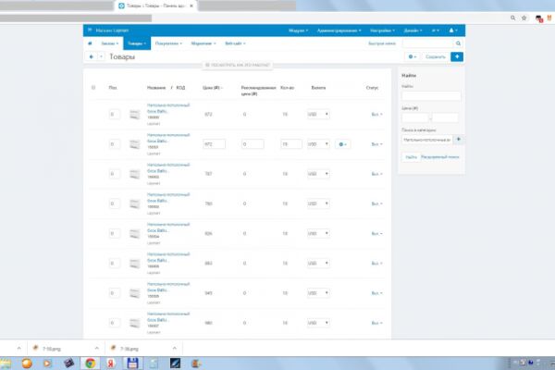
Task: Click the position input in the first row
Action: point(114,115)
